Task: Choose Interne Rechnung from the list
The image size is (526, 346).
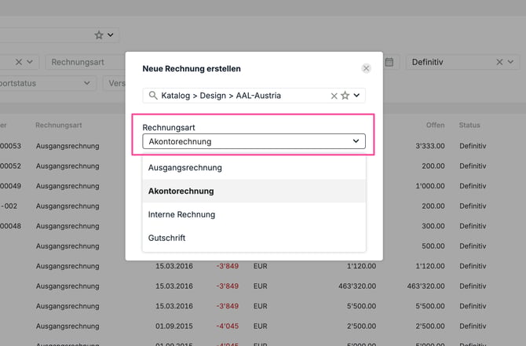Action: [x=254, y=214]
